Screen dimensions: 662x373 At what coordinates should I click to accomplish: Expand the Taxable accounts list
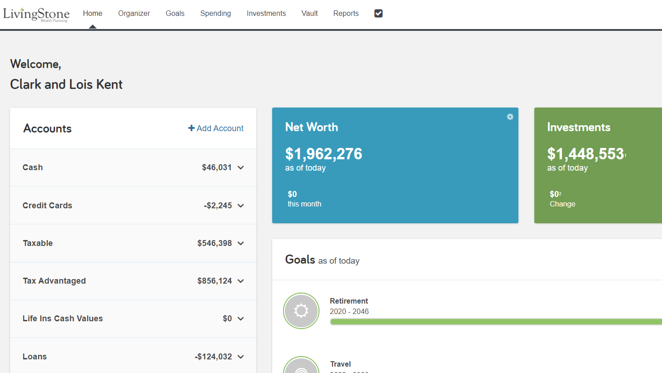coord(240,243)
